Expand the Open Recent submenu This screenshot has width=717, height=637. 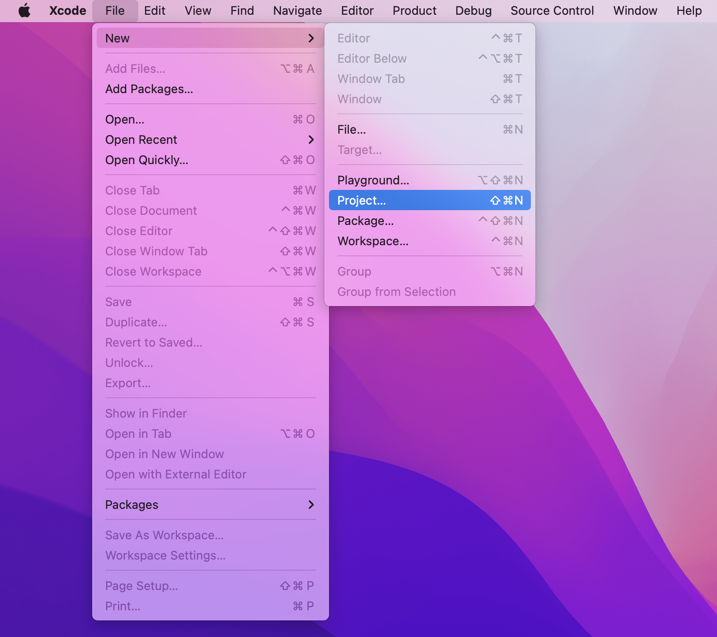211,140
